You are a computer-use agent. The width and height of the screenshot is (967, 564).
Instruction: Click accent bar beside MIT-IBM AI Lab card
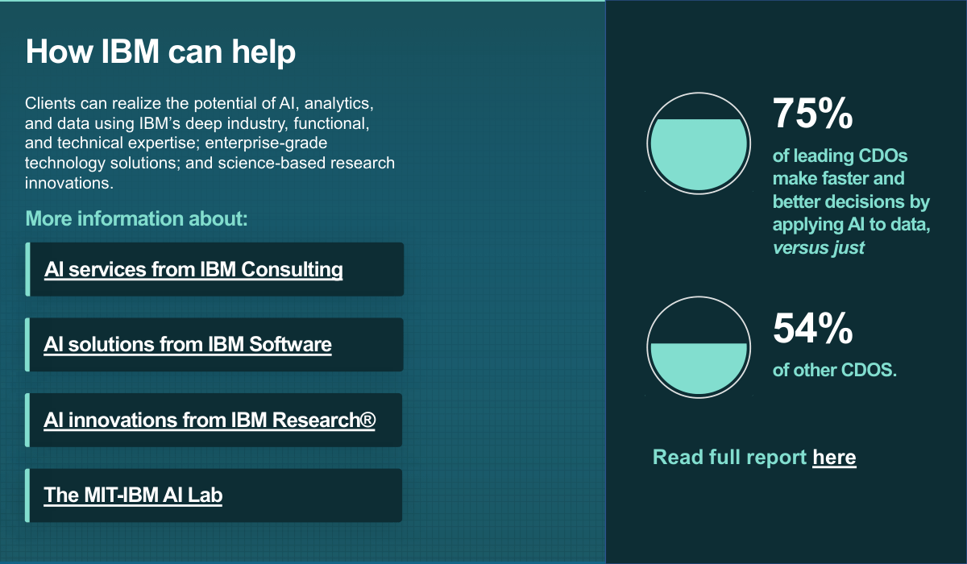pyautogui.click(x=27, y=495)
